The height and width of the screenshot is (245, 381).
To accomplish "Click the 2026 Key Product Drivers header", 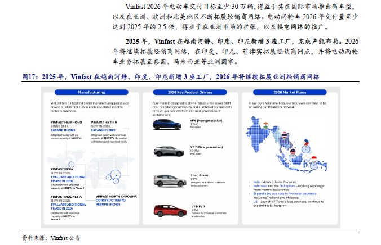I will pyautogui.click(x=190, y=92).
